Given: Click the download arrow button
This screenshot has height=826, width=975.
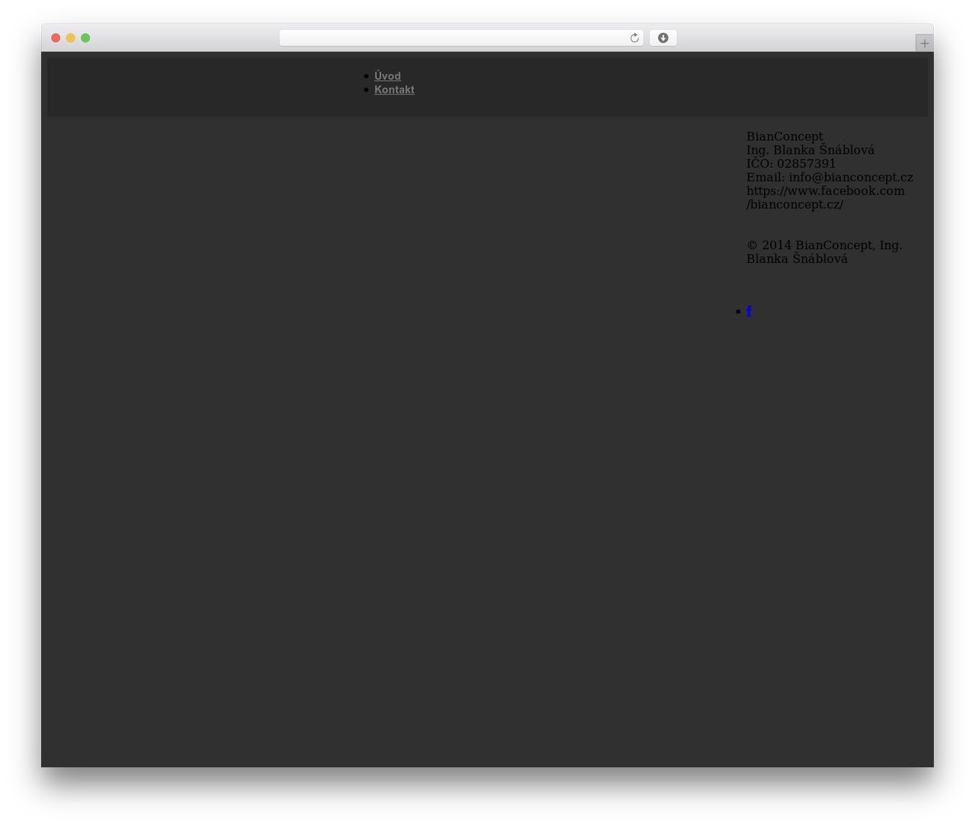Looking at the screenshot, I should (663, 38).
